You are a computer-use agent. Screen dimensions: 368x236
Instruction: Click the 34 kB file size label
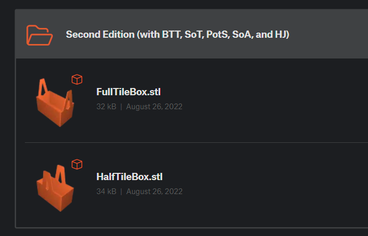(106, 191)
